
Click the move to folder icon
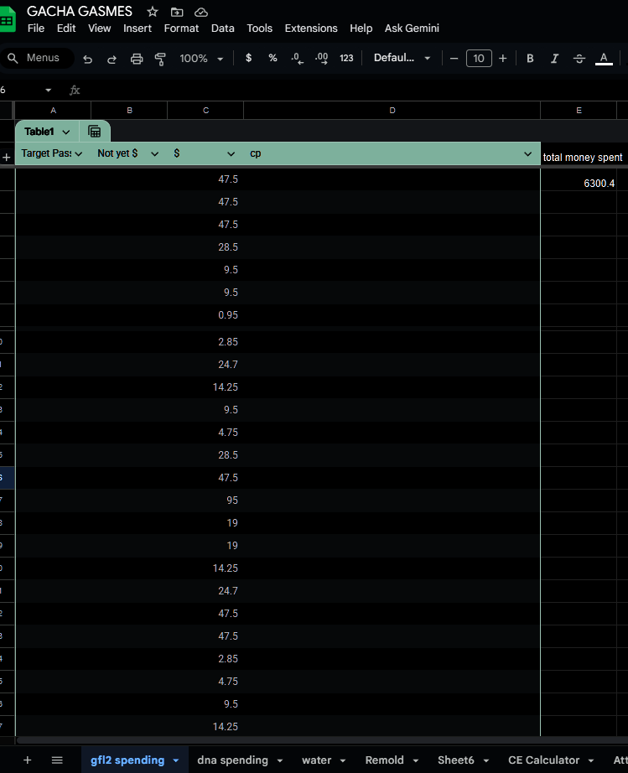(177, 12)
